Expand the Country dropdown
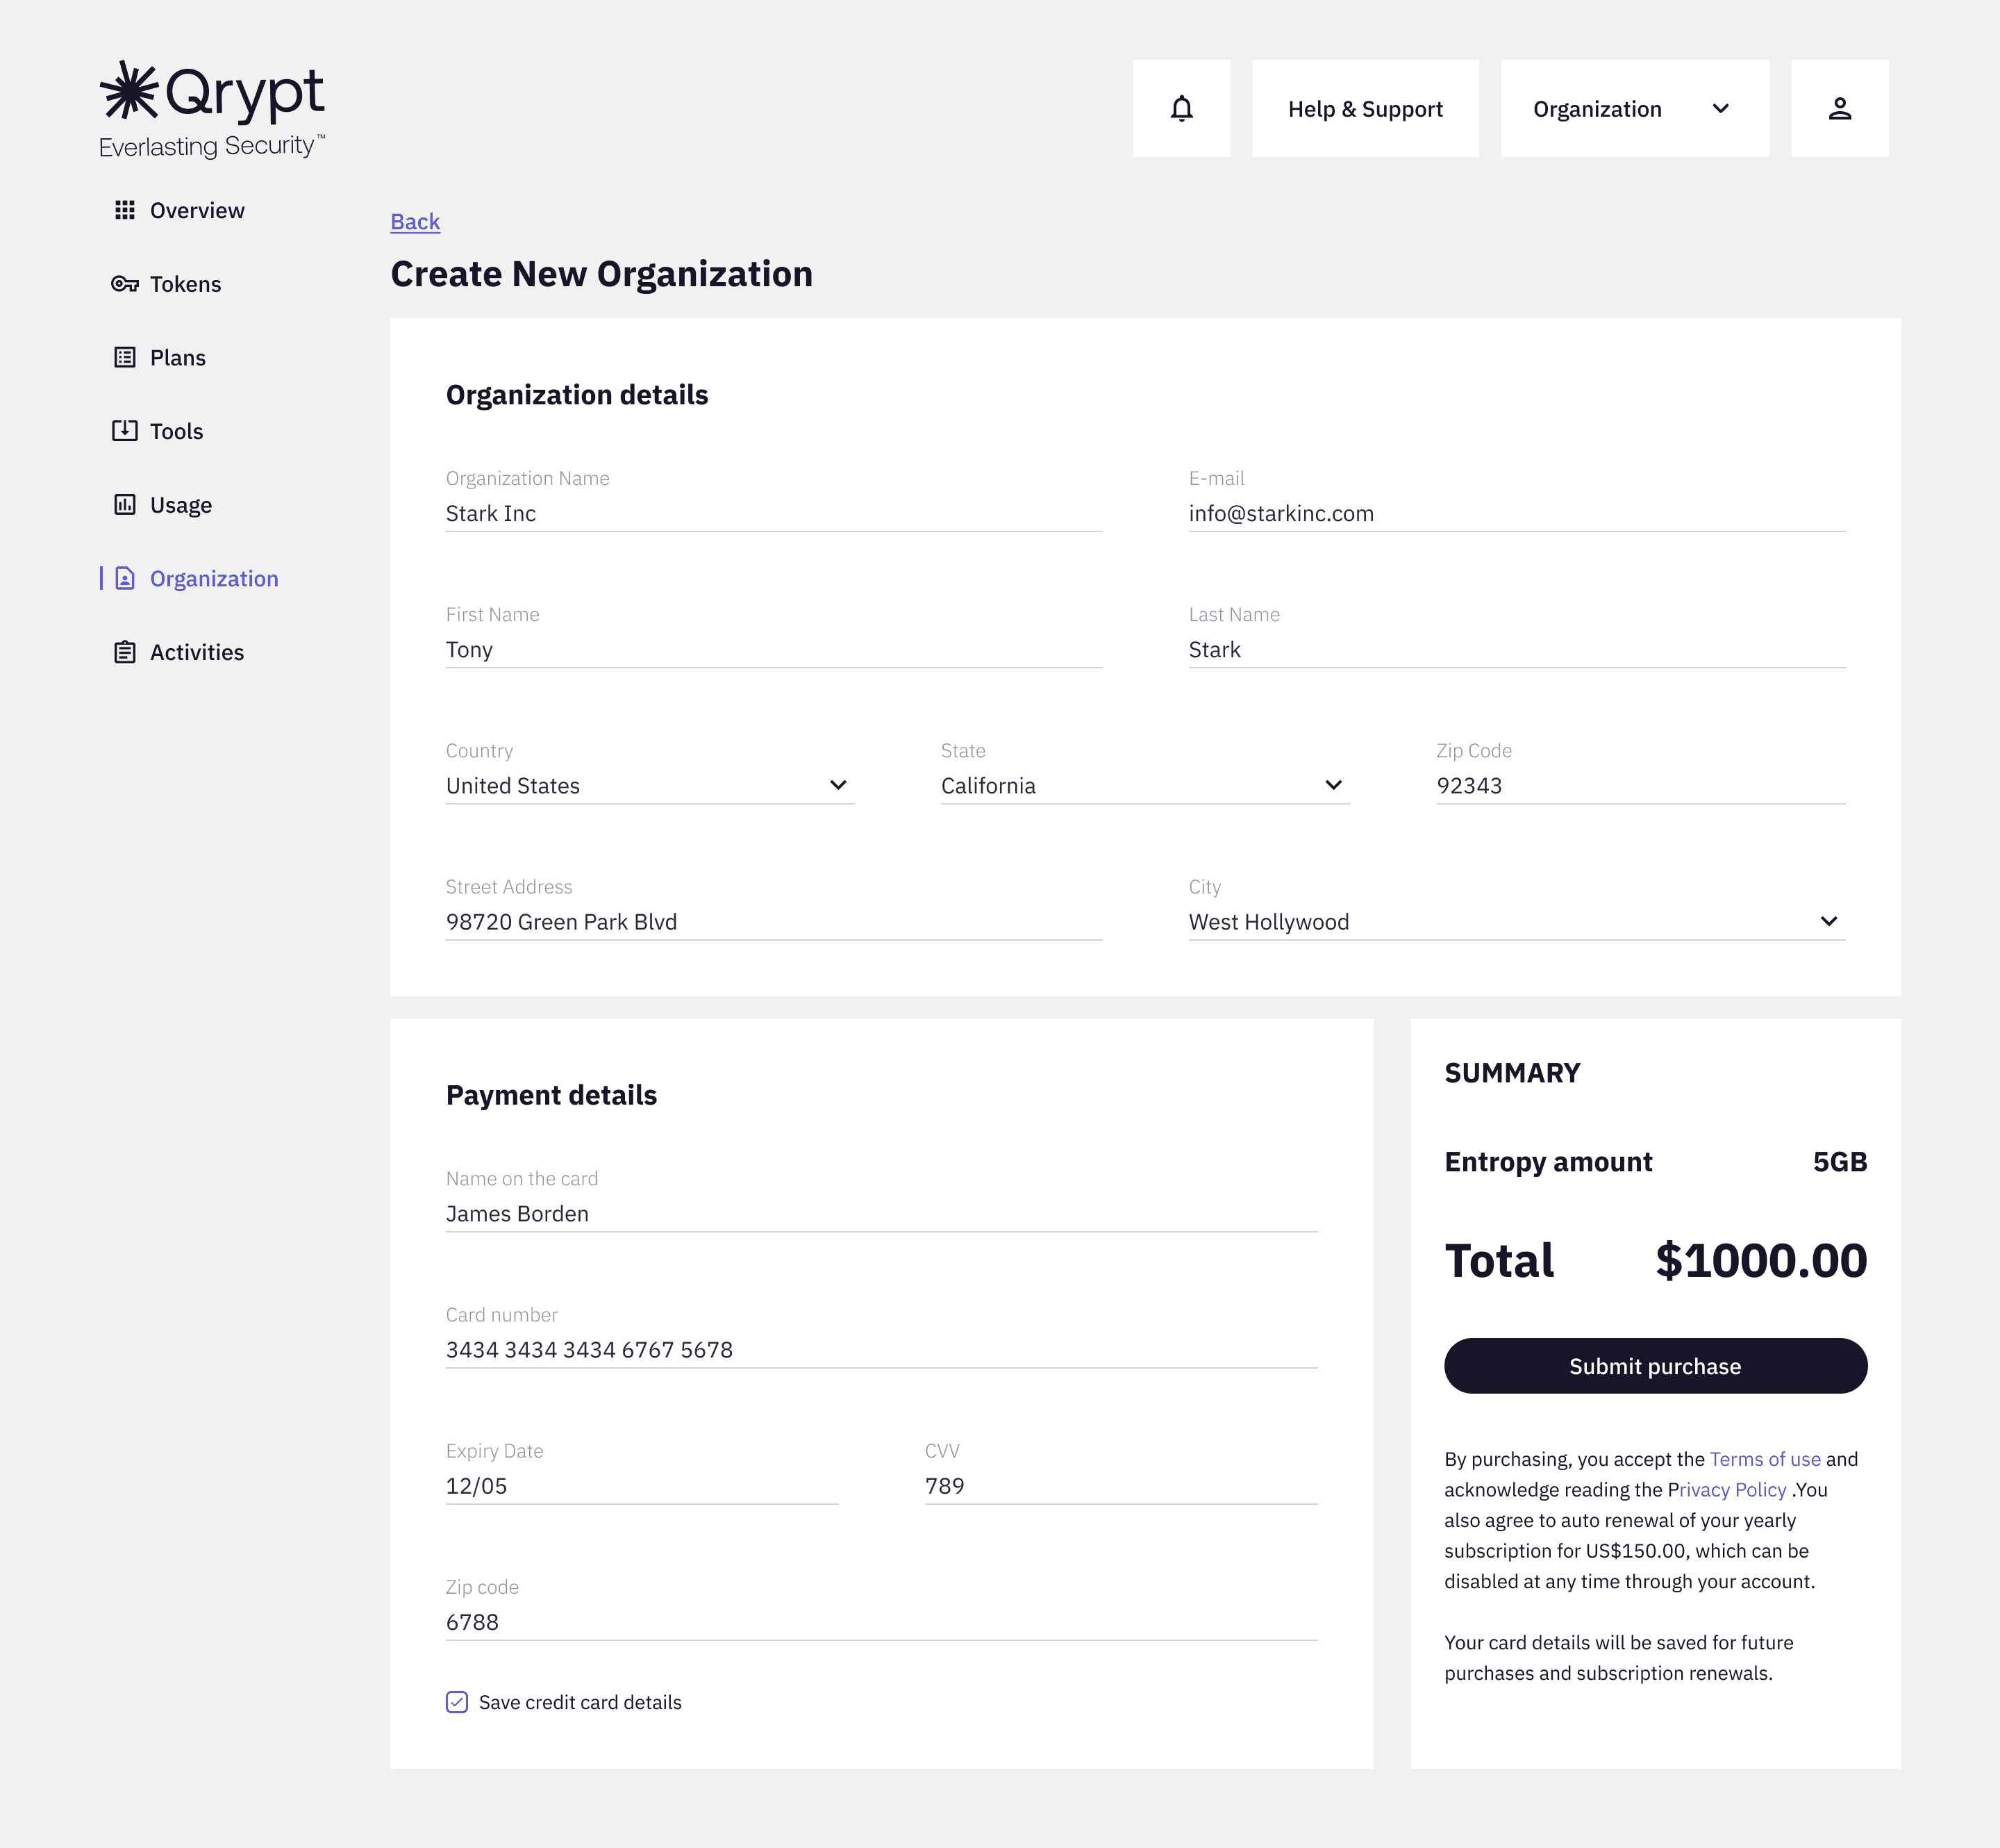2000x1848 pixels. click(x=837, y=785)
